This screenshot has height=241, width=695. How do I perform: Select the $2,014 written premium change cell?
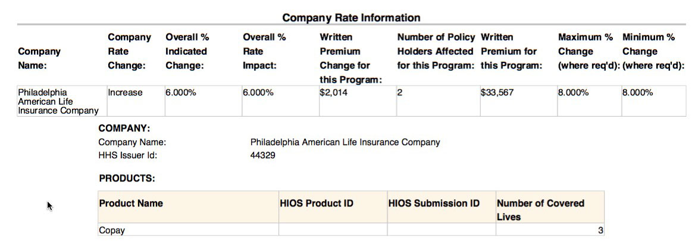(x=333, y=93)
